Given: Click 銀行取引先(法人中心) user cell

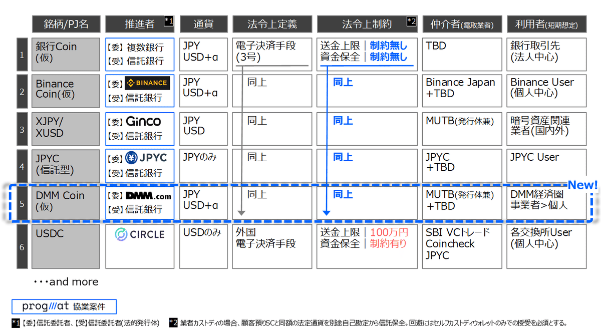Looking at the screenshot, I should pyautogui.click(x=546, y=54).
